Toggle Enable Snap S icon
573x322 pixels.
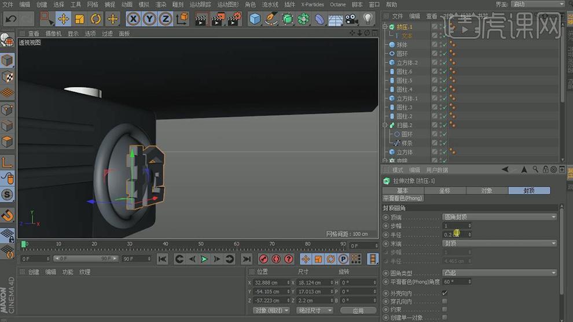point(7,195)
